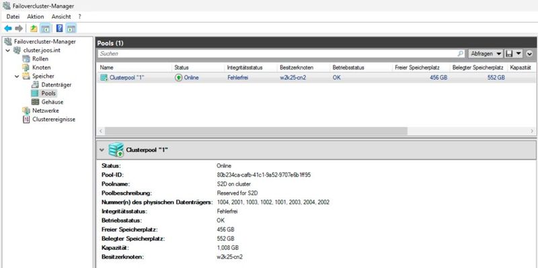
Task: Open the Abfragen dropdown
Action: (x=486, y=54)
